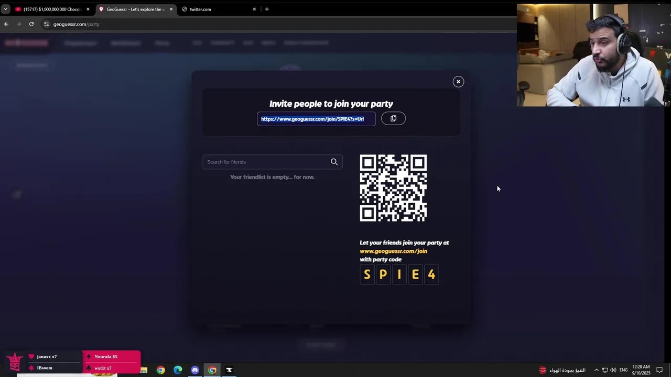Open the active Chrome profile taskbar icon
Screen dimensions: 671x377
pos(212,370)
